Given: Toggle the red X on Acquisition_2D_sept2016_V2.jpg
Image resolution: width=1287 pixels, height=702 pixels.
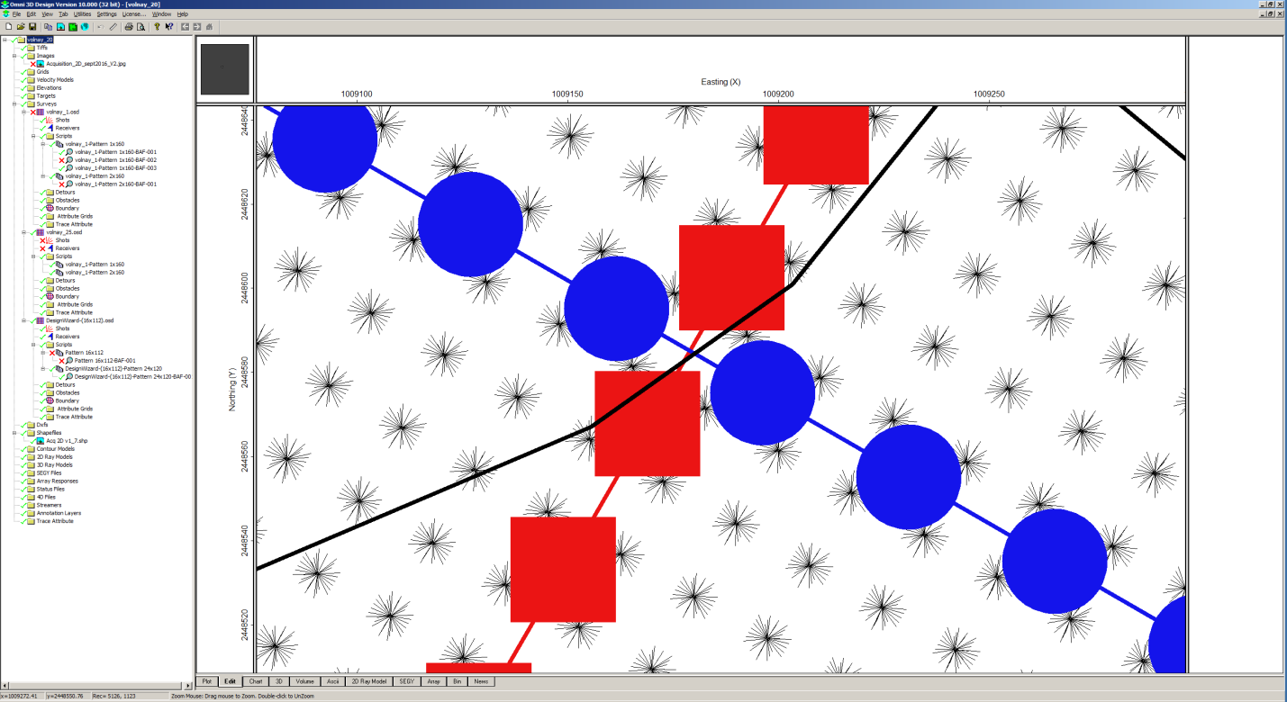Looking at the screenshot, I should [x=32, y=64].
